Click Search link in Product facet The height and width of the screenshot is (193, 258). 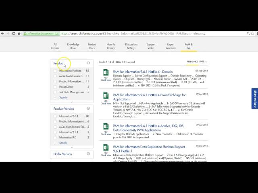63,97
